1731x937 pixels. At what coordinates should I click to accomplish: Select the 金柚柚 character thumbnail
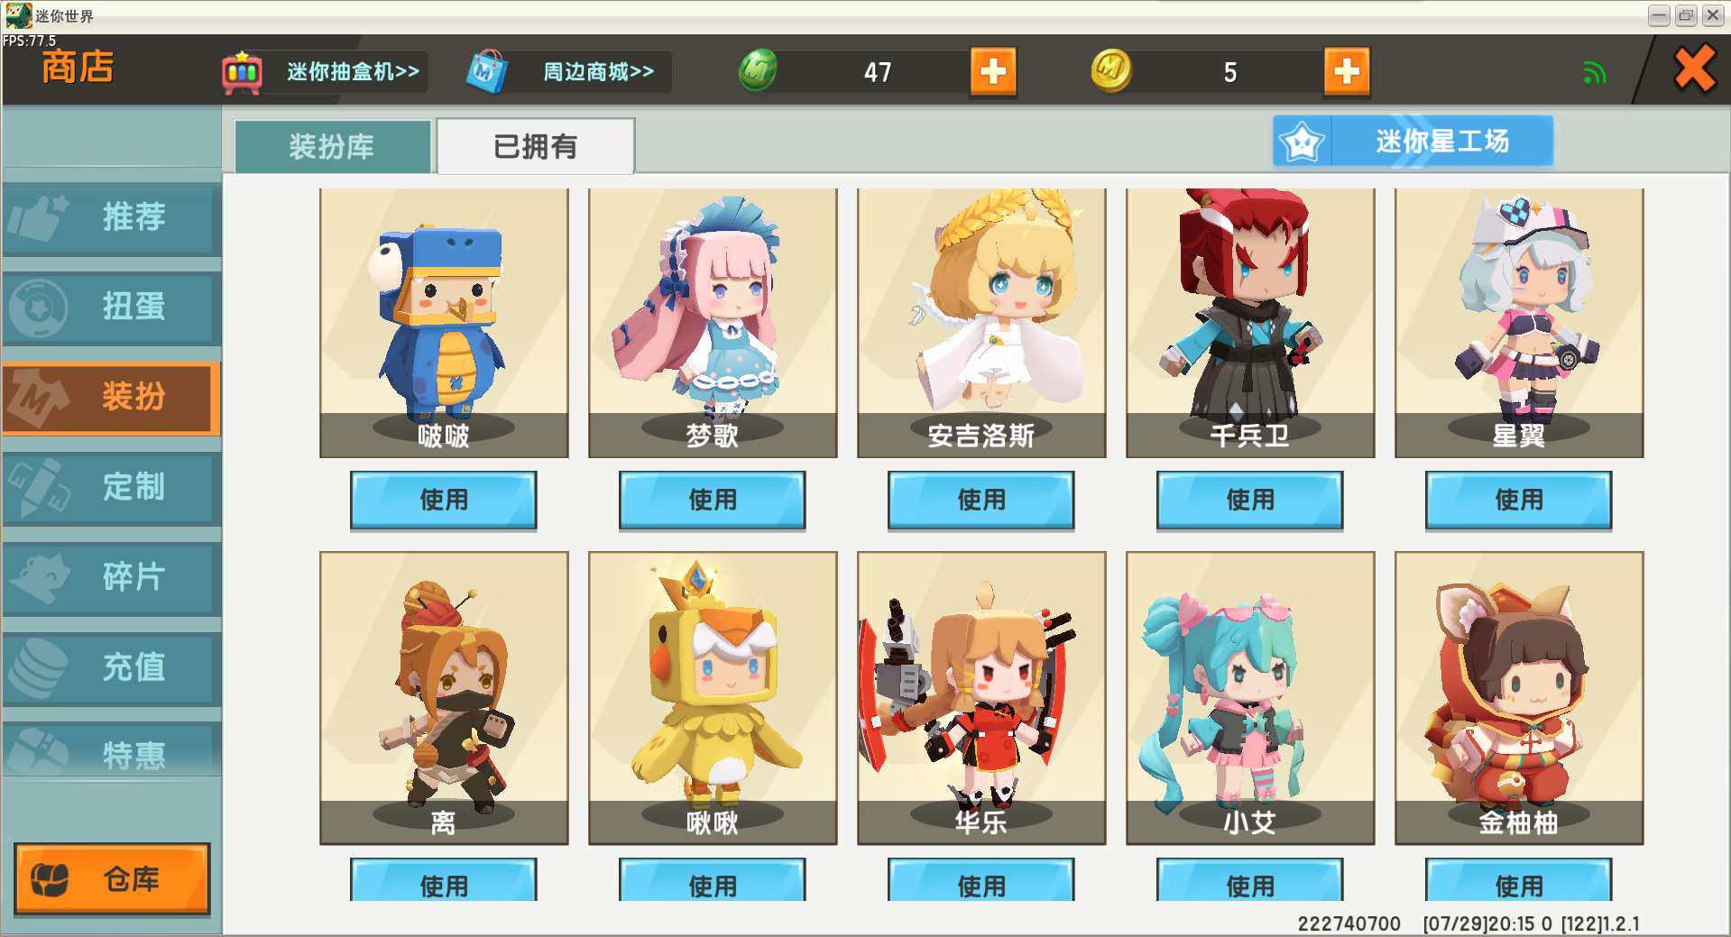pyautogui.click(x=1519, y=698)
